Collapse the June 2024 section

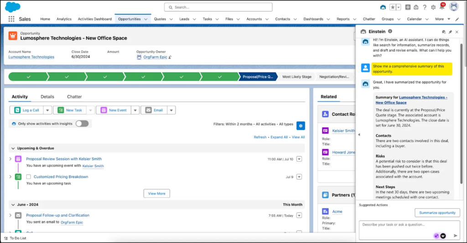pyautogui.click(x=13, y=205)
